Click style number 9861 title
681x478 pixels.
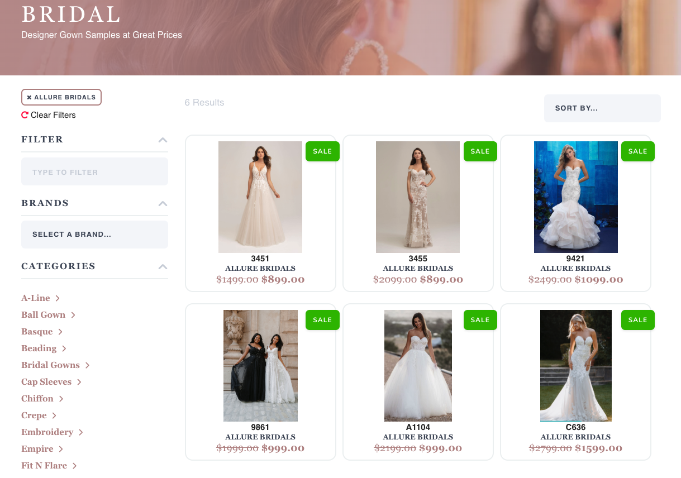point(260,427)
